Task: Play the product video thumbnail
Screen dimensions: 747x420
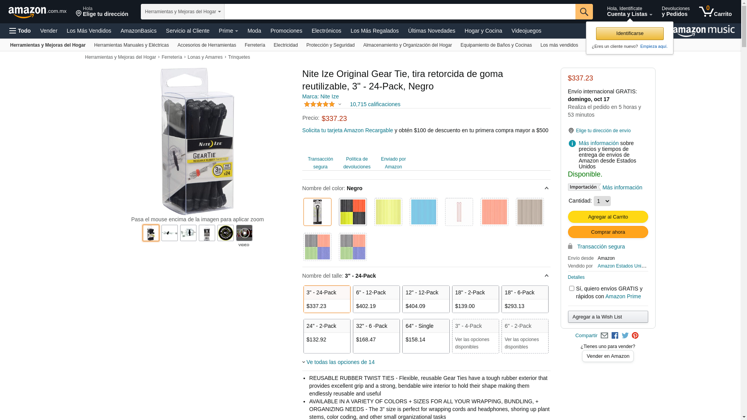Action: point(244,233)
